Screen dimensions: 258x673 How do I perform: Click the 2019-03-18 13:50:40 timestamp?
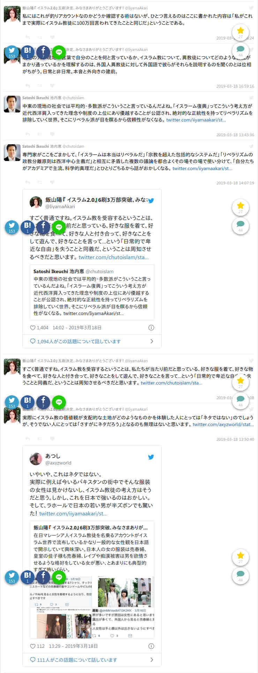[235, 439]
